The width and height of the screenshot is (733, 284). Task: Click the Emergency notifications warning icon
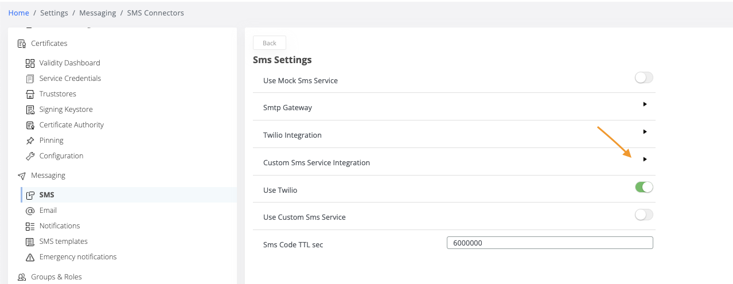pos(30,257)
